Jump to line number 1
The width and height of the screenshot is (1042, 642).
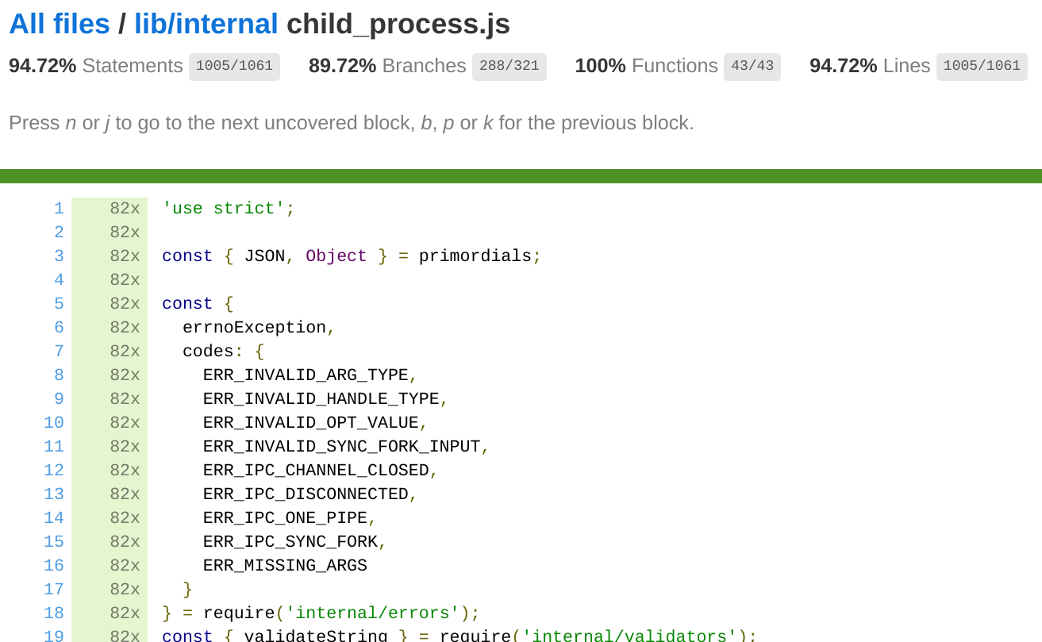(x=59, y=209)
